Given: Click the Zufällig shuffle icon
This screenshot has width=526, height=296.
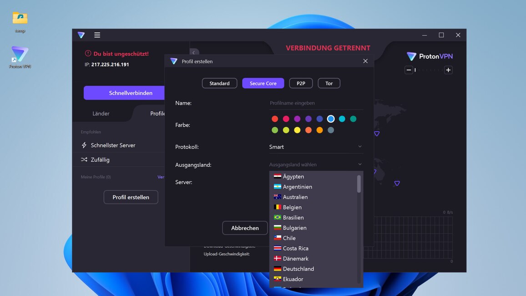Looking at the screenshot, I should coord(83,159).
